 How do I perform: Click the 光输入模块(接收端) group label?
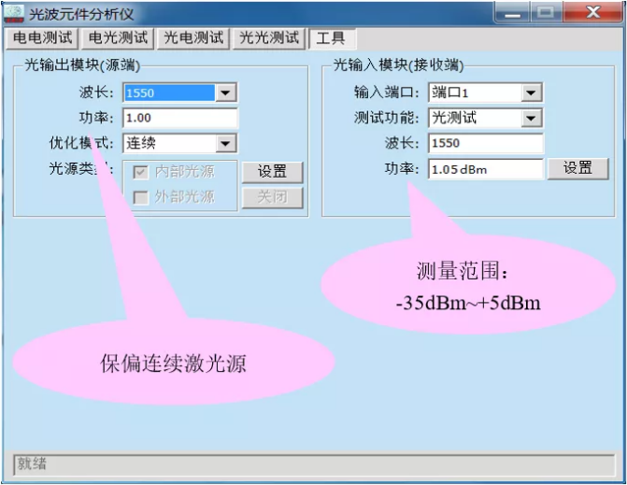click(398, 64)
